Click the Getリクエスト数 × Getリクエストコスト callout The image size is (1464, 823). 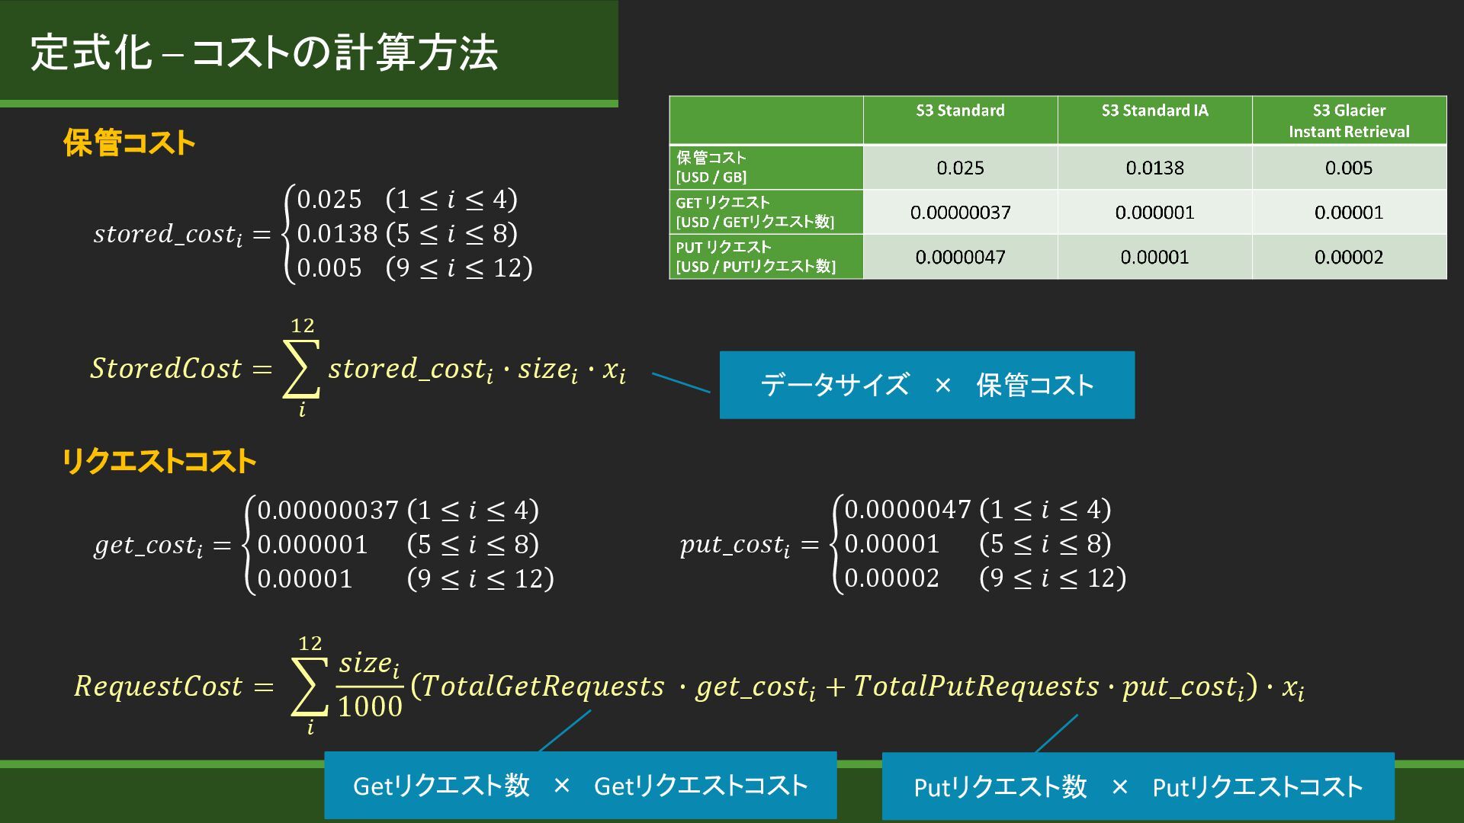[x=579, y=786]
